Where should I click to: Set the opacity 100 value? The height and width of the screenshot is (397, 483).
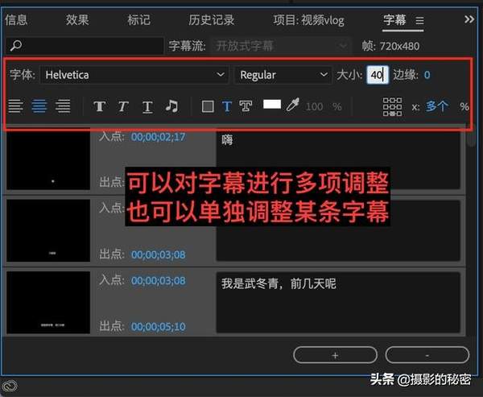[314, 106]
